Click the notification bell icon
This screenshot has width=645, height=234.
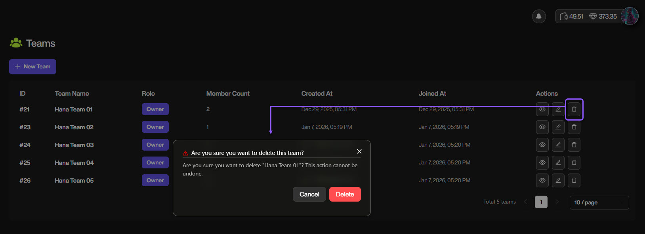click(x=539, y=16)
